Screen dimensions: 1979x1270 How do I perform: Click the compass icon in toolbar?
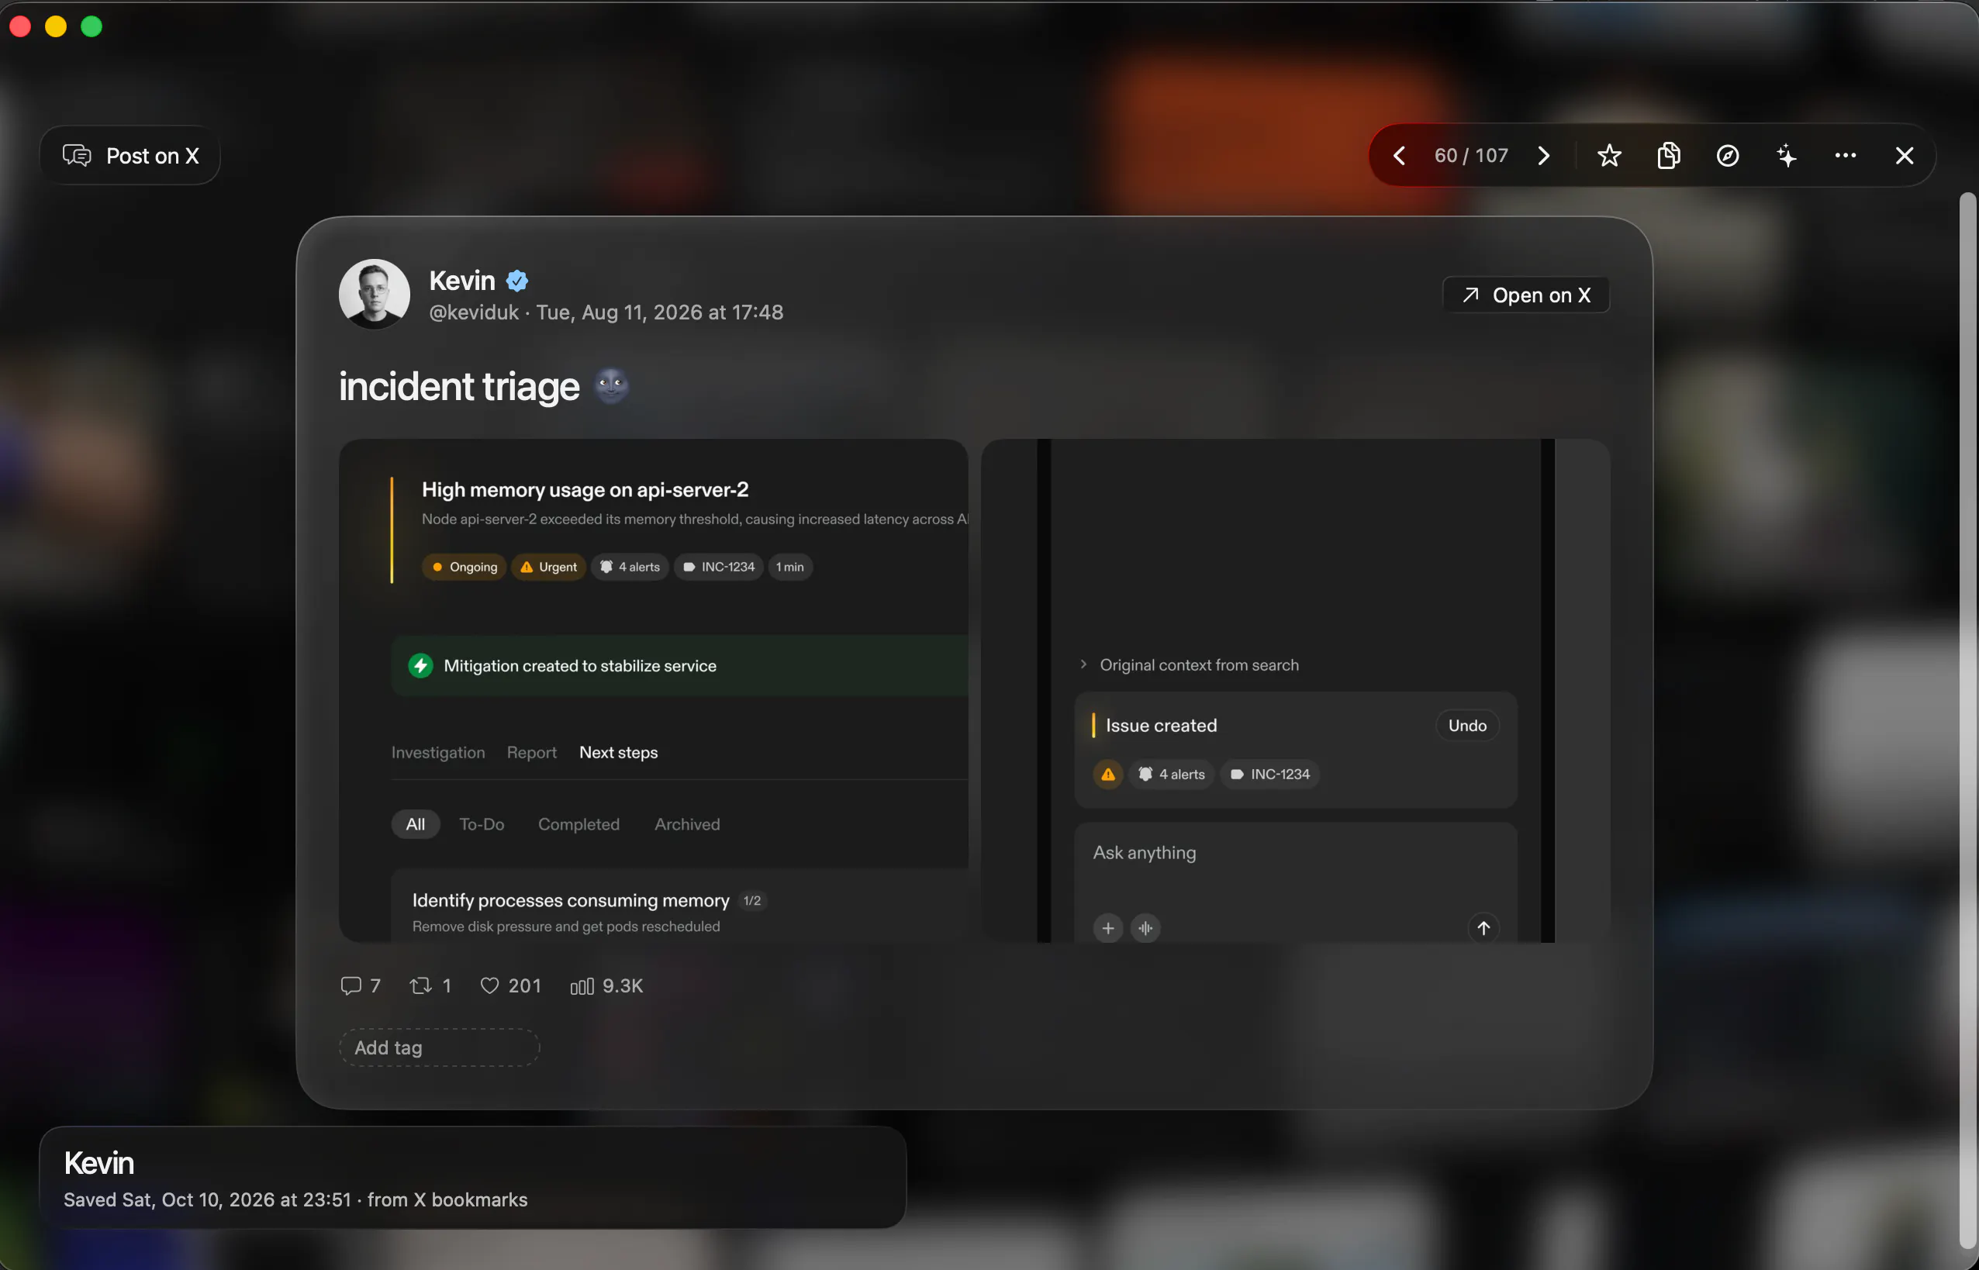1728,156
